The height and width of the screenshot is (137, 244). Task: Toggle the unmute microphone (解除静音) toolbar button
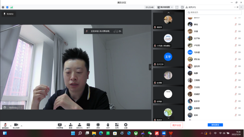click(x=5, y=126)
